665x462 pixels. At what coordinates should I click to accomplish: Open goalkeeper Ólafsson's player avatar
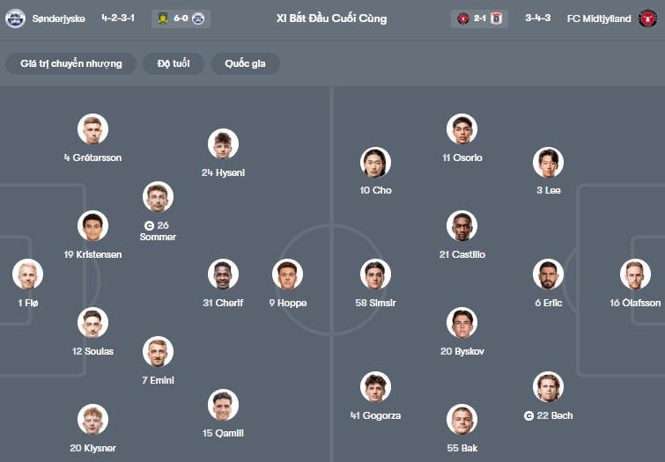coord(635,275)
